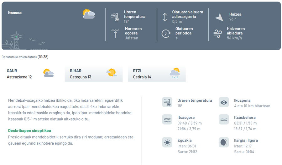The width and height of the screenshot is (282, 165).
Task: Click the Deskribapen sinoptikoa heading
Action: point(29,130)
